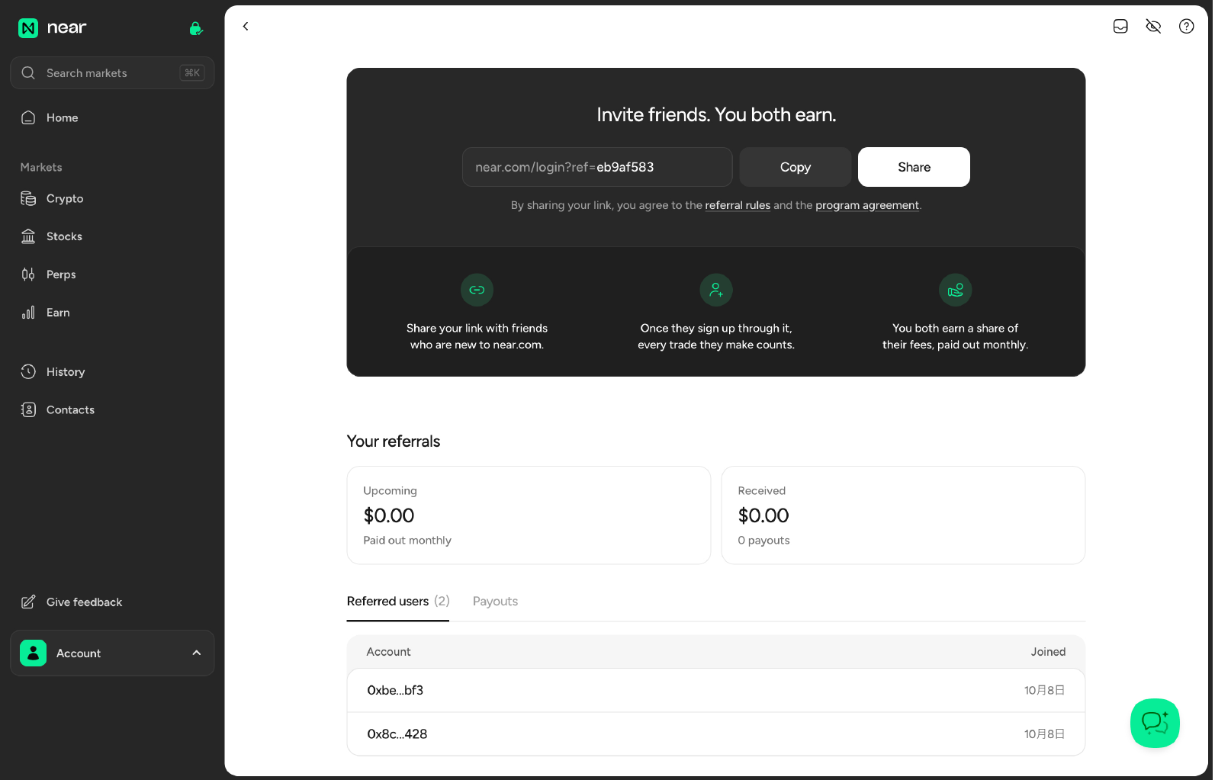Switch to the Payouts tab
The image size is (1215, 780).
(x=495, y=601)
